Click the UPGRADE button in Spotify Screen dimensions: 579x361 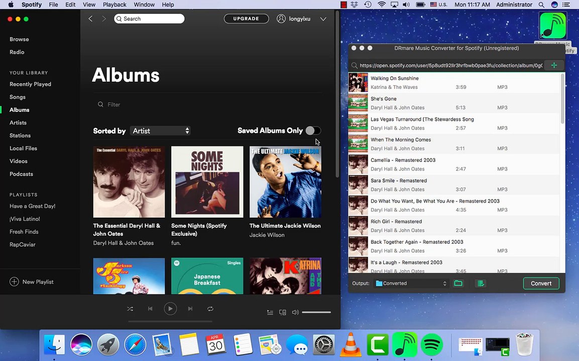(x=246, y=19)
